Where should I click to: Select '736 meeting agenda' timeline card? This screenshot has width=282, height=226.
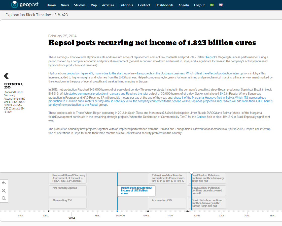pos(68,190)
